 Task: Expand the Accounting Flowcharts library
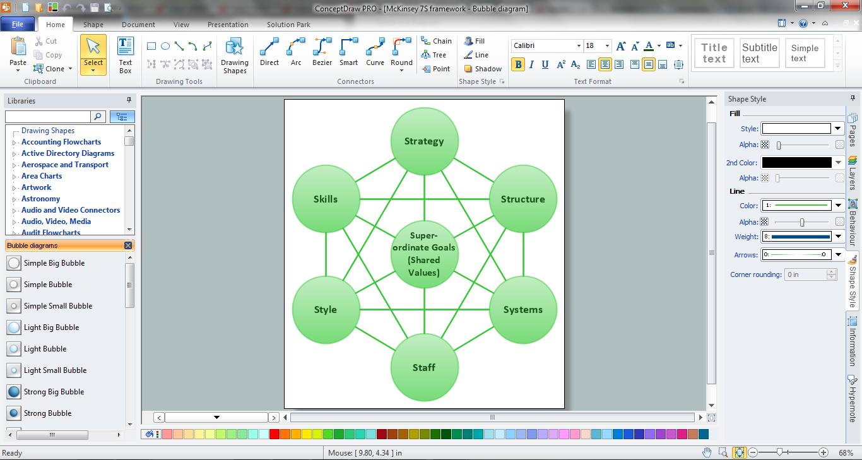(15, 142)
